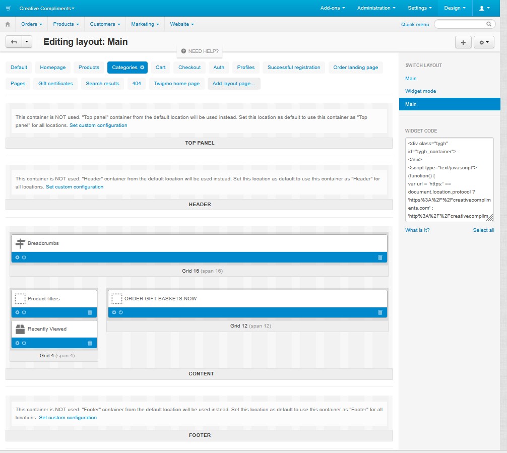Open gear settings for Recently Viewed block
This screenshot has height=453, width=507.
point(17,343)
